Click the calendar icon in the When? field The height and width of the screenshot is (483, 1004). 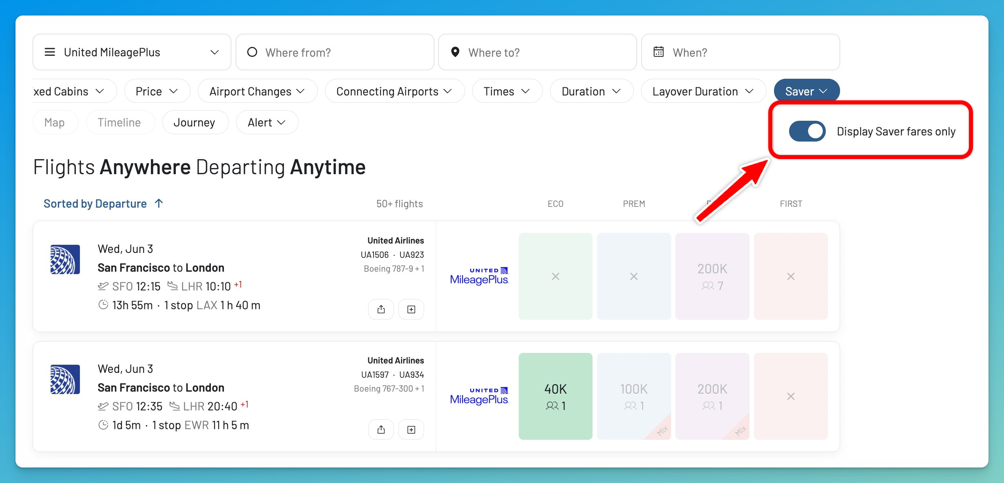[x=659, y=52]
